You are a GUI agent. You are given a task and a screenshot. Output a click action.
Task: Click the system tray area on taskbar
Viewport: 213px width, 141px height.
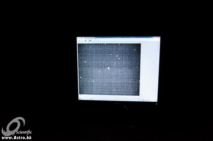[x=149, y=100]
